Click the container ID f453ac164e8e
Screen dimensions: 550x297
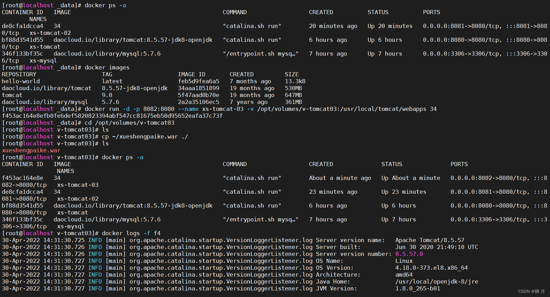[x=22, y=178]
